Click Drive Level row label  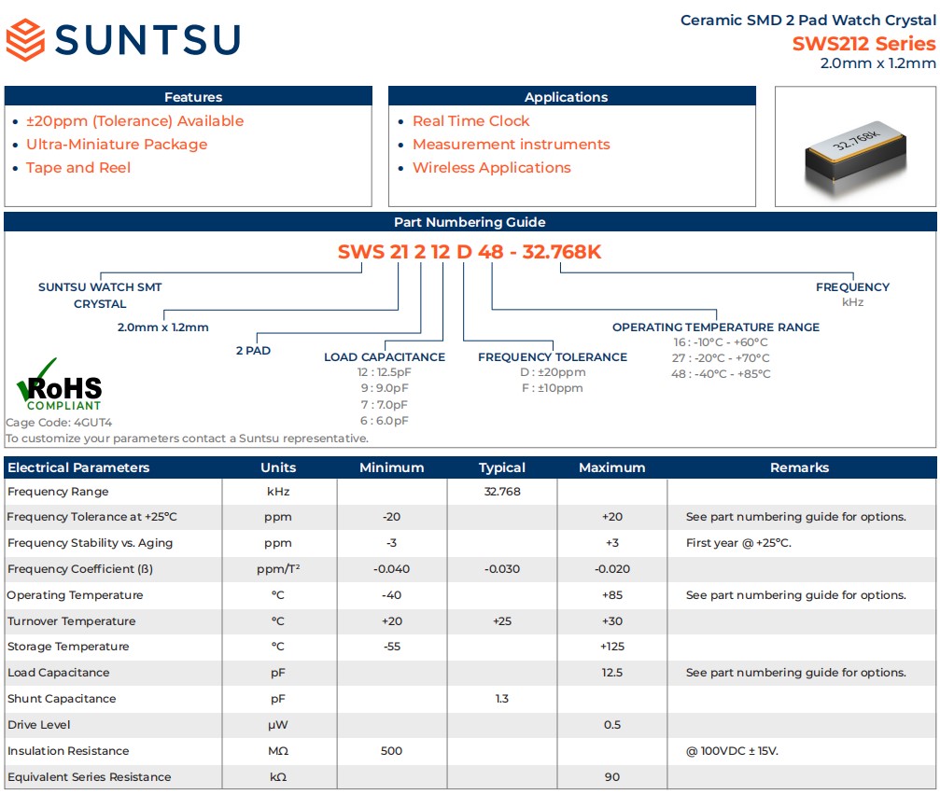pos(39,724)
